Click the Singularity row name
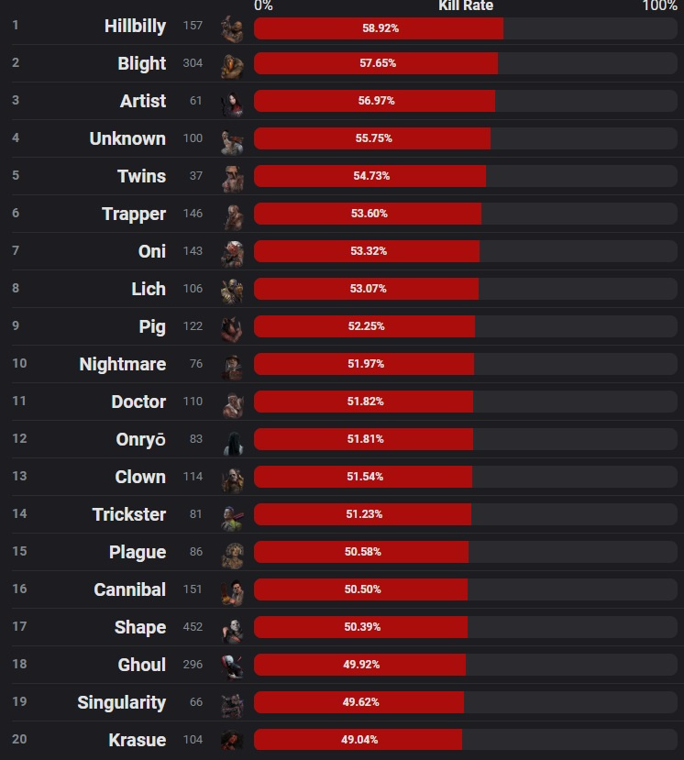The image size is (684, 760). pos(122,703)
